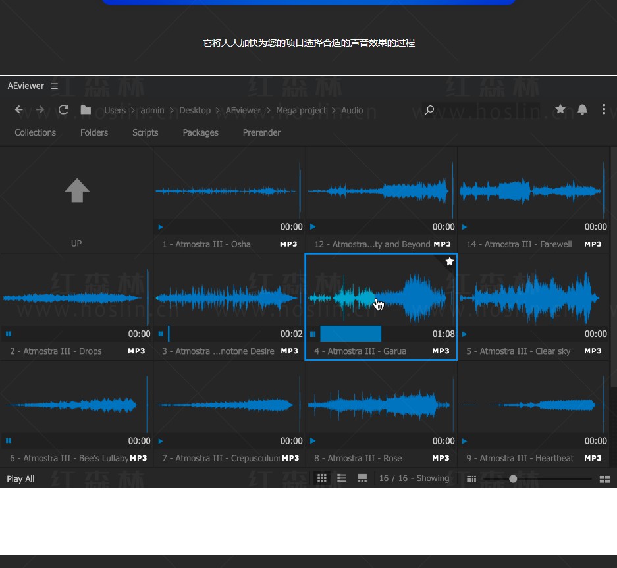
Task: Open the Prerender tab
Action: (x=261, y=132)
